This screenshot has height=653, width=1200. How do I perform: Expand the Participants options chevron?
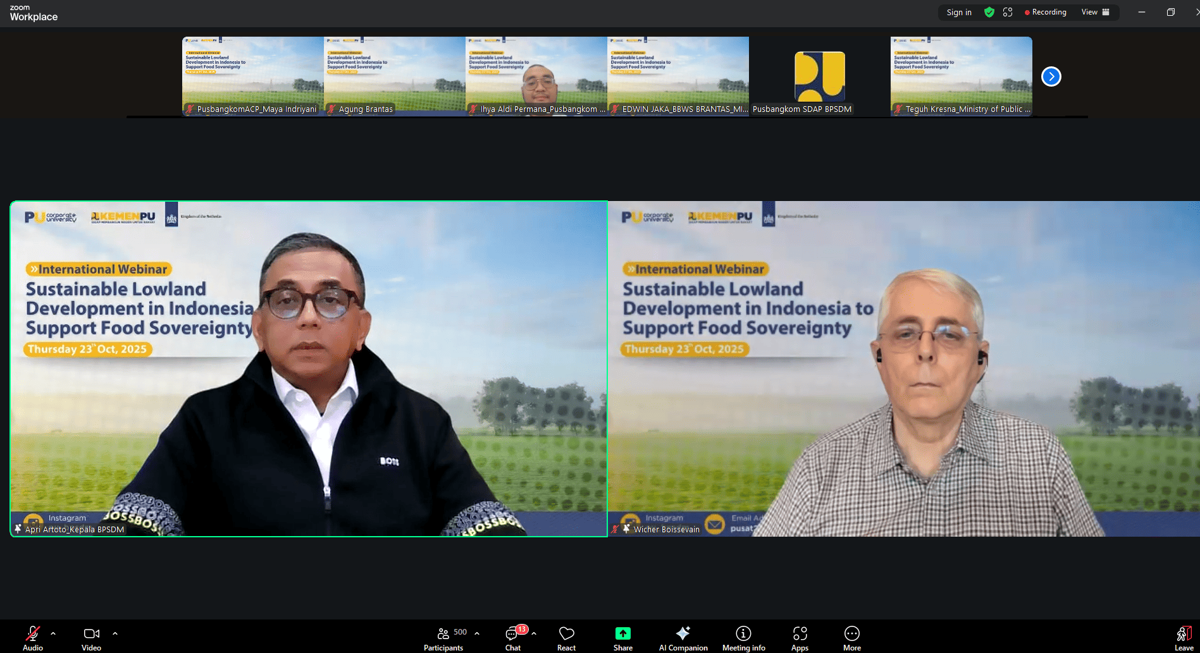[x=477, y=633]
